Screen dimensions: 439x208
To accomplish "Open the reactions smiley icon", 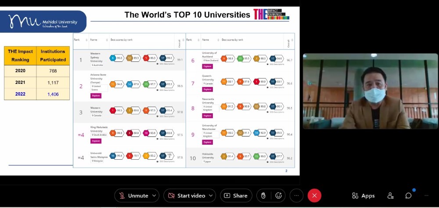I will click(278, 196).
